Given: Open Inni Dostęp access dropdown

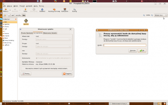Looking at the screenshot, I should pos(53,54).
